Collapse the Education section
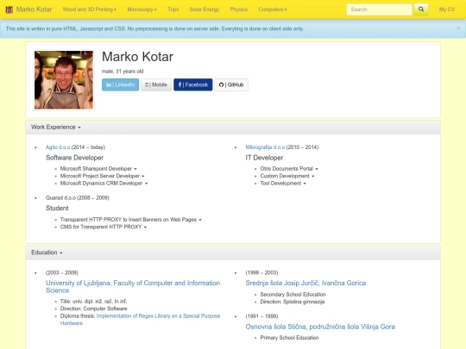466x349 pixels. click(x=47, y=252)
